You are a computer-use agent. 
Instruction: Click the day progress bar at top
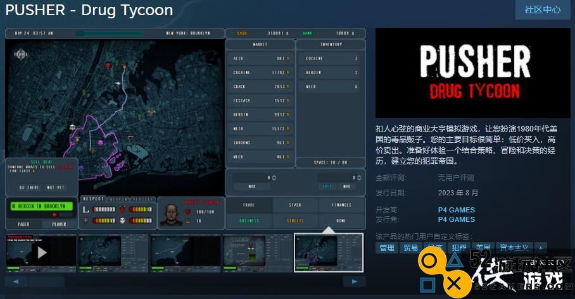point(110,33)
